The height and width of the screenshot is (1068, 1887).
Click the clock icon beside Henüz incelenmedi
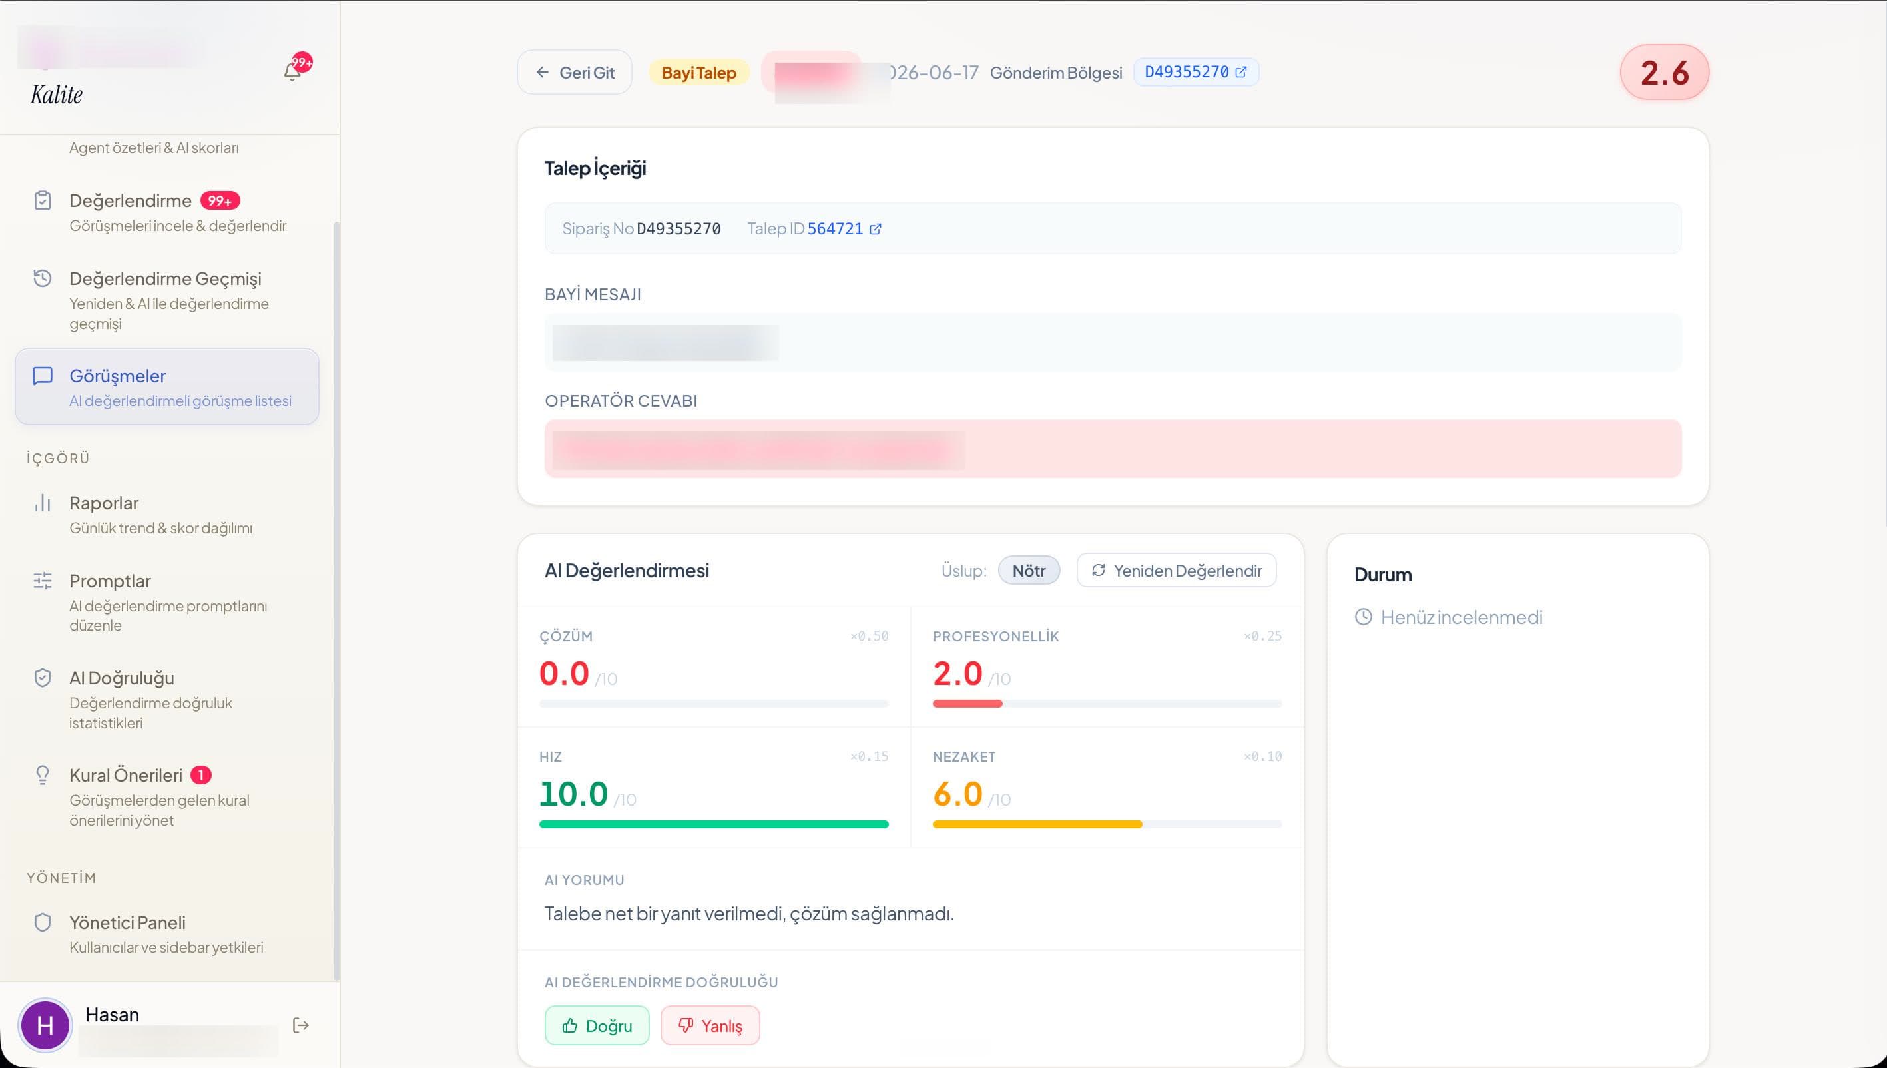click(x=1364, y=617)
